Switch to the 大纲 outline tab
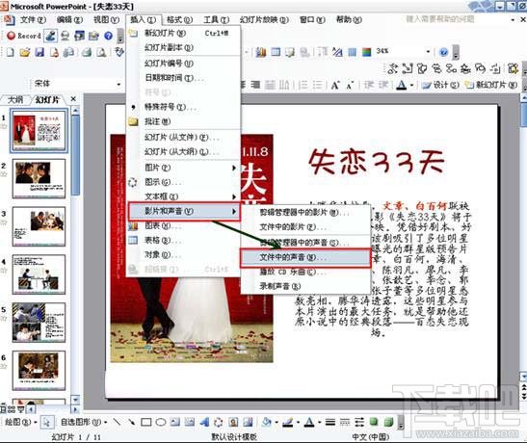 (x=15, y=99)
